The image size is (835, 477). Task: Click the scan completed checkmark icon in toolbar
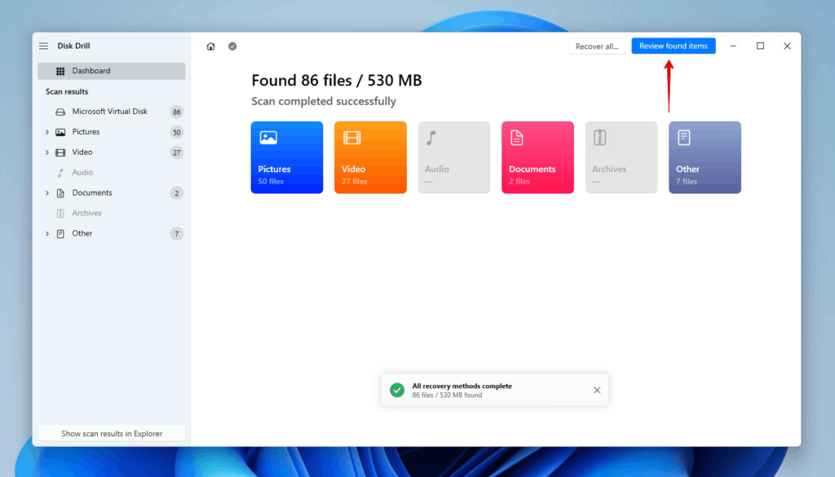point(232,46)
